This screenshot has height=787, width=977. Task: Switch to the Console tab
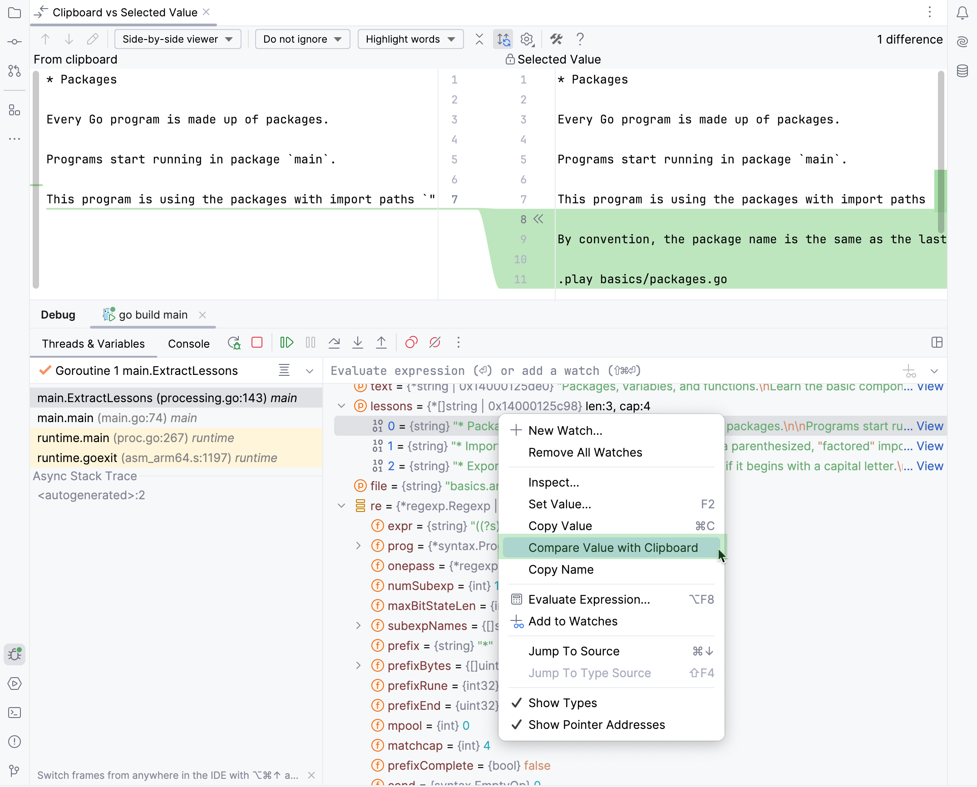(x=188, y=344)
